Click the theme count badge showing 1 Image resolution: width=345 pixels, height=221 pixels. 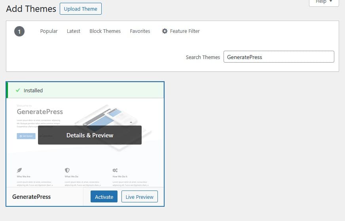(x=19, y=31)
